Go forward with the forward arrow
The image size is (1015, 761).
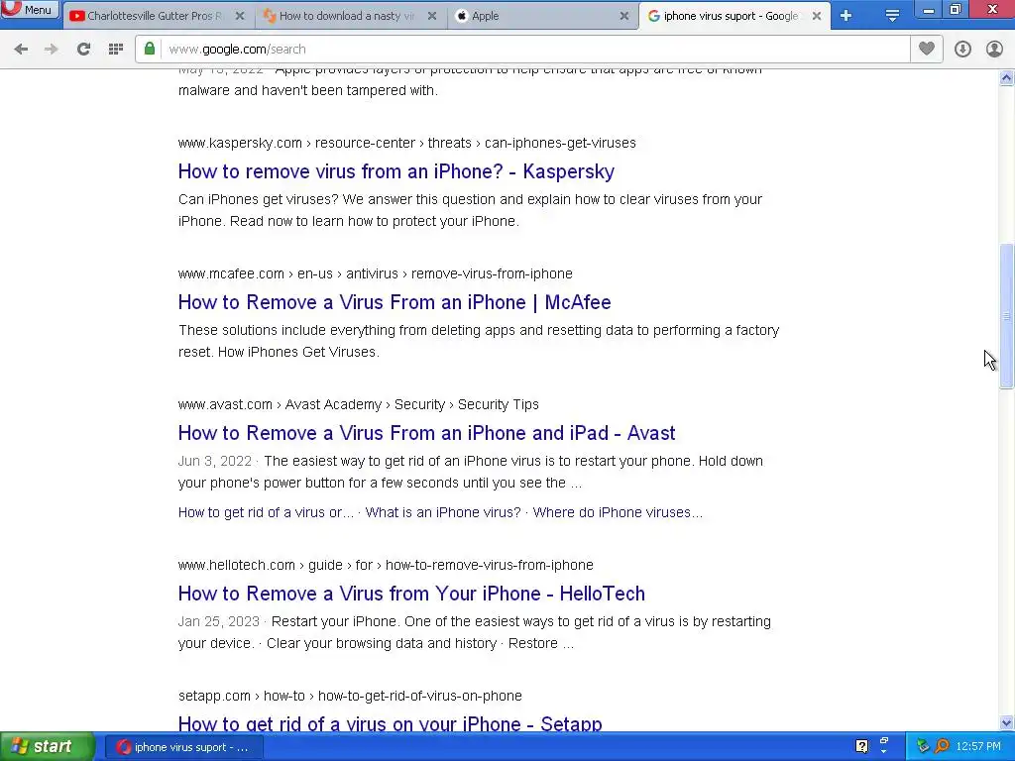point(52,49)
